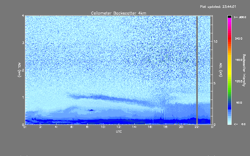Click the small dark blob near 8 UTC

[91, 110]
